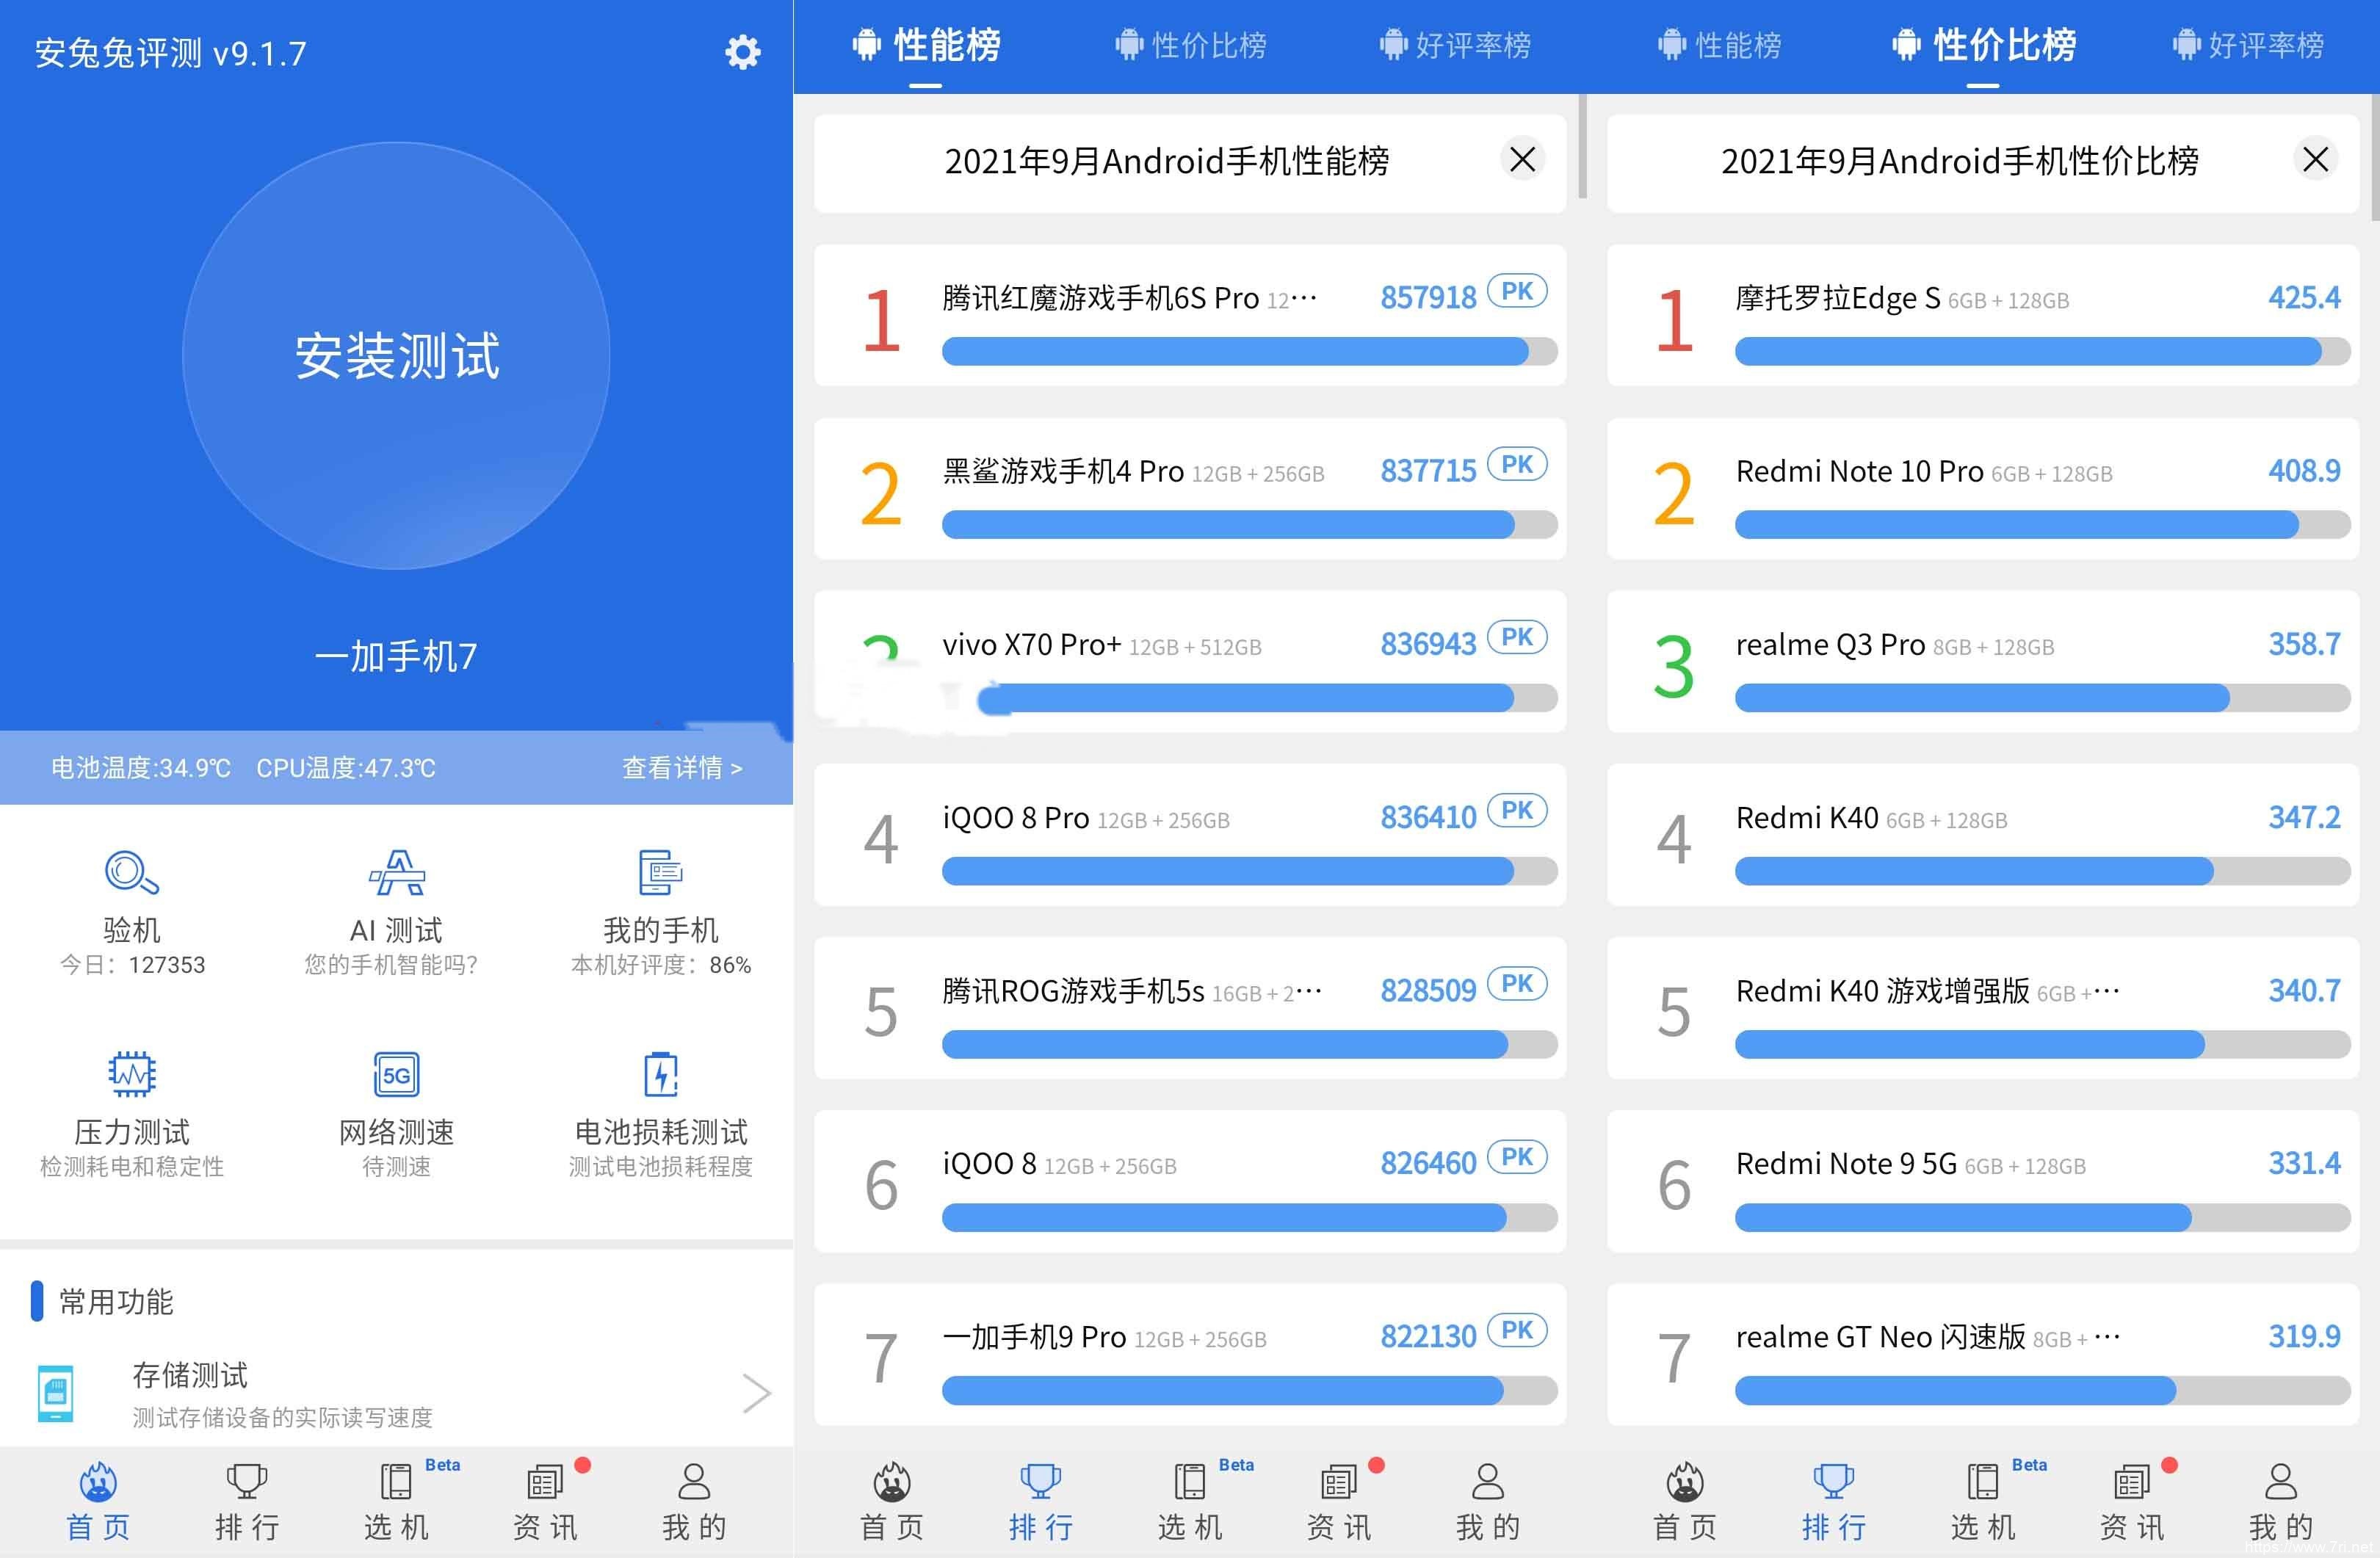The width and height of the screenshot is (2380, 1558).
Task: Close the 2021年9月Android手机性价比榜 banner
Action: pos(2315,159)
